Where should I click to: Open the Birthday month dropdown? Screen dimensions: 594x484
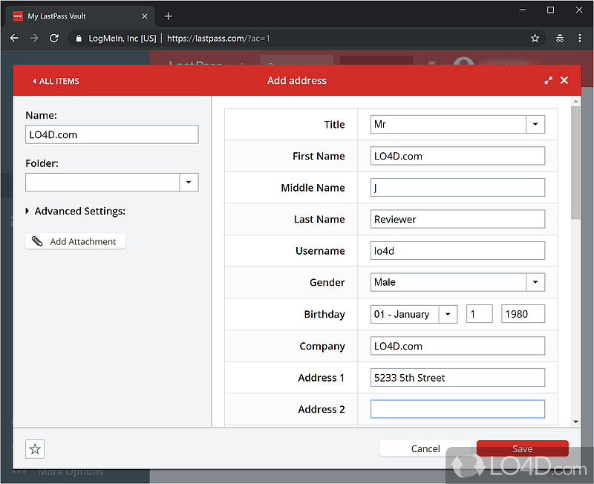(x=448, y=314)
